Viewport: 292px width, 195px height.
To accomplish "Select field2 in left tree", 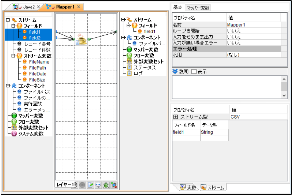I will 35,38.
